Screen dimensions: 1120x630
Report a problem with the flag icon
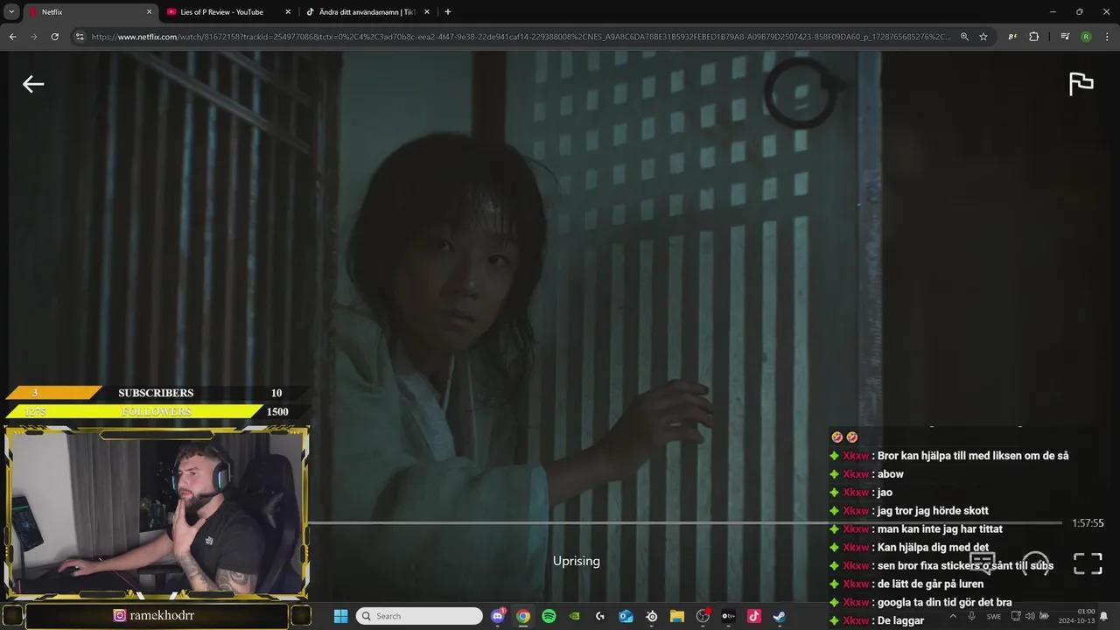pos(1081,84)
